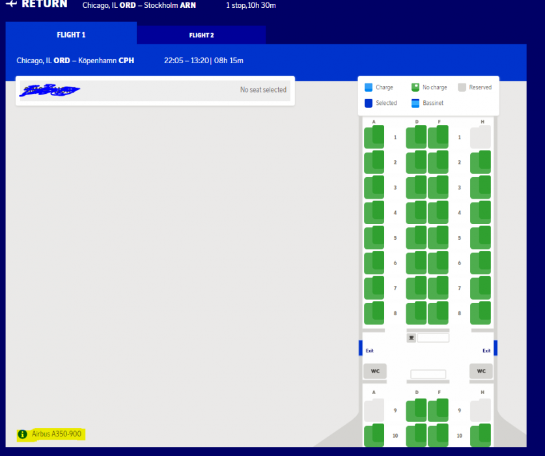This screenshot has height=456, width=545.
Task: Click the left WC lavatory block
Action: (374, 371)
